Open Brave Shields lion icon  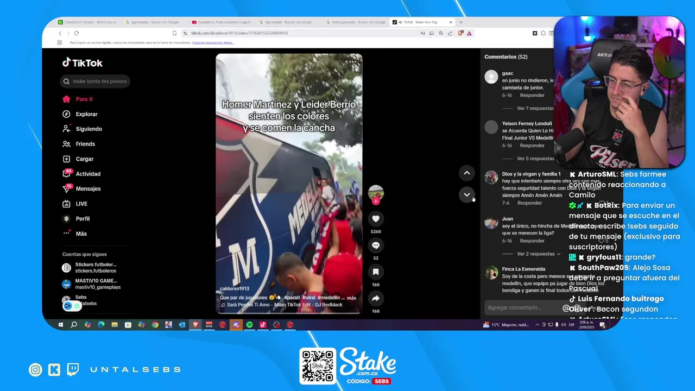click(460, 33)
